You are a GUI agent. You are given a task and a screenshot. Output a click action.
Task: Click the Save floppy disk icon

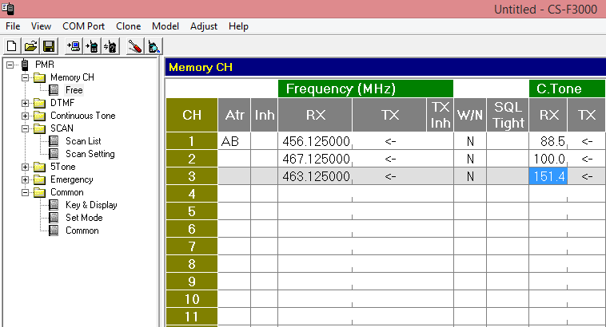pos(49,46)
